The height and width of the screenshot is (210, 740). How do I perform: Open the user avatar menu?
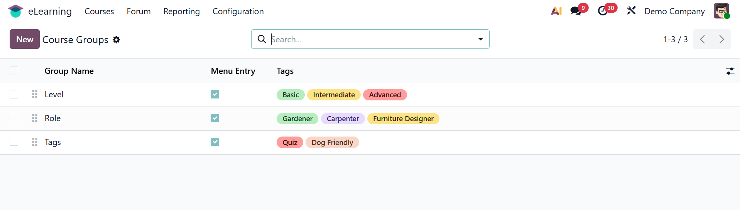pyautogui.click(x=721, y=11)
